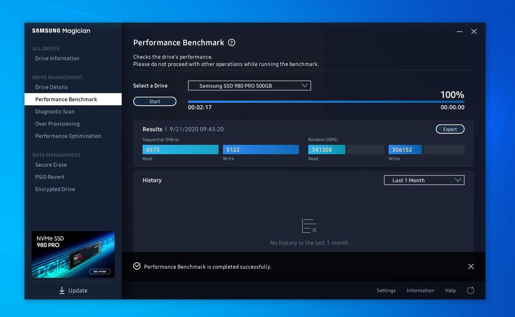The width and height of the screenshot is (515, 317).
Task: Open the Diagnostic Scan page
Action: coord(55,112)
